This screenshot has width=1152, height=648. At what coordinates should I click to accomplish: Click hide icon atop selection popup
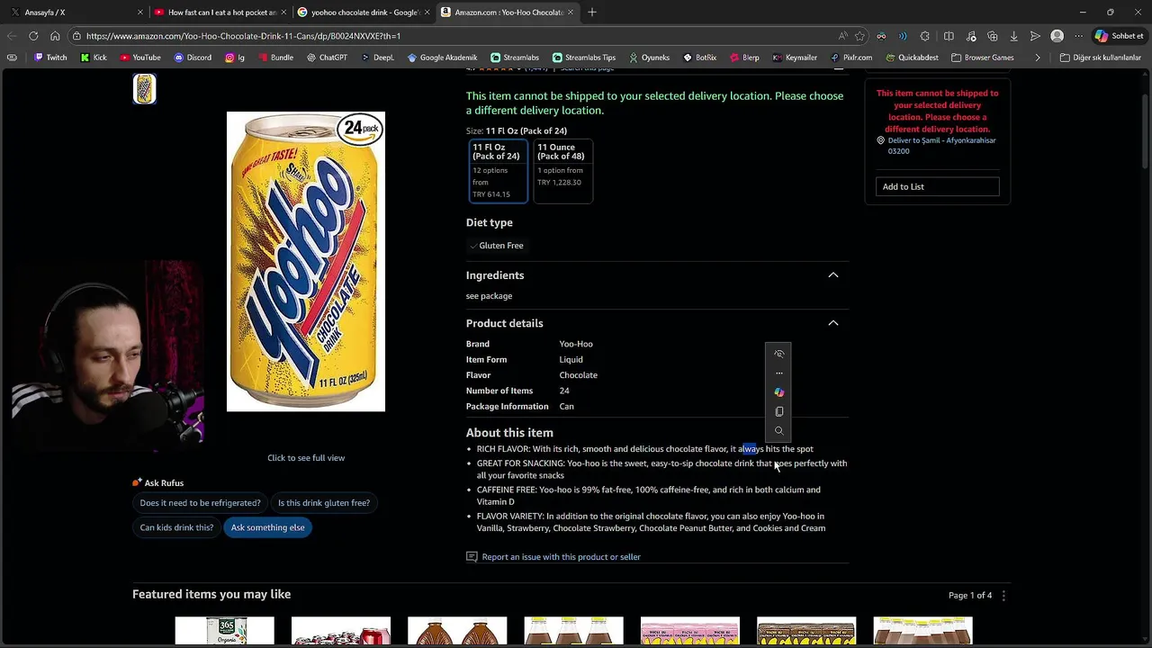779,354
